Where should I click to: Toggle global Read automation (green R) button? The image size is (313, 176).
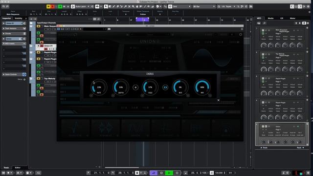click(60, 6)
